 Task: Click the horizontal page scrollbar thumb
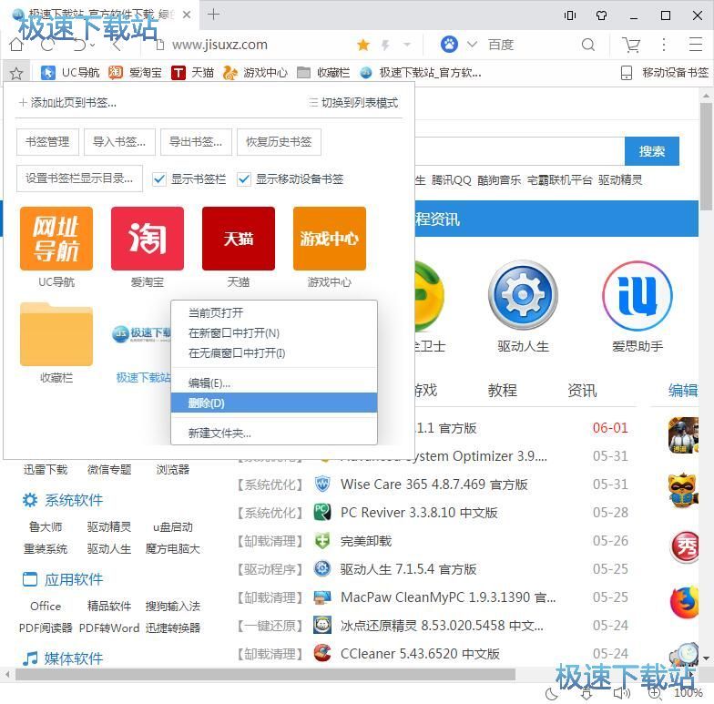click(x=265, y=674)
